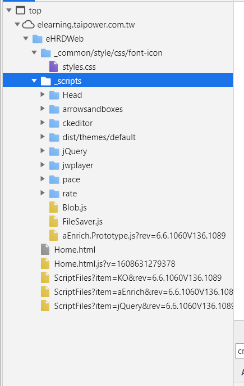Select the jwplayer folder label
The height and width of the screenshot is (386, 244).
78,165
